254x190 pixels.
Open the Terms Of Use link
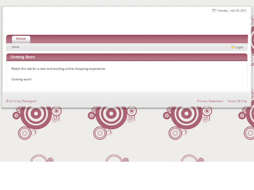pos(237,101)
